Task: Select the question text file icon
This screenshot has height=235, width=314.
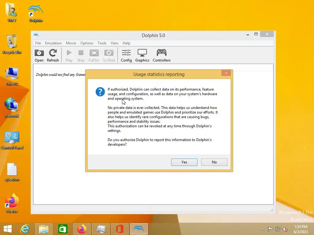Action: (12, 172)
